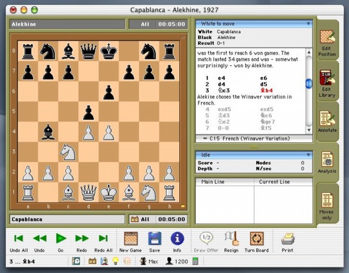349x273 pixels.
Task: Click Undo All to rewind game
Action: coord(19,242)
